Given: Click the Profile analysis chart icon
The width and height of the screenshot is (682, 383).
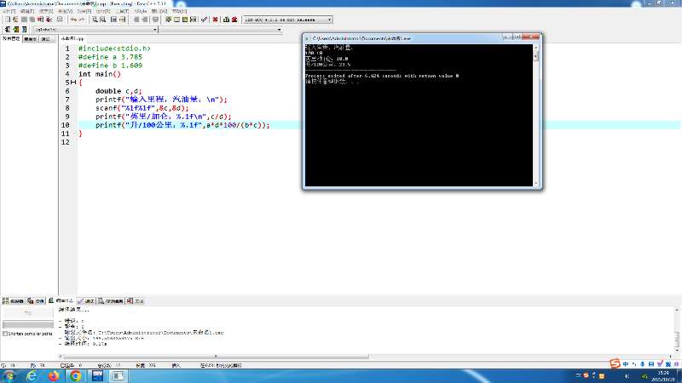Looking at the screenshot, I should pos(226,20).
